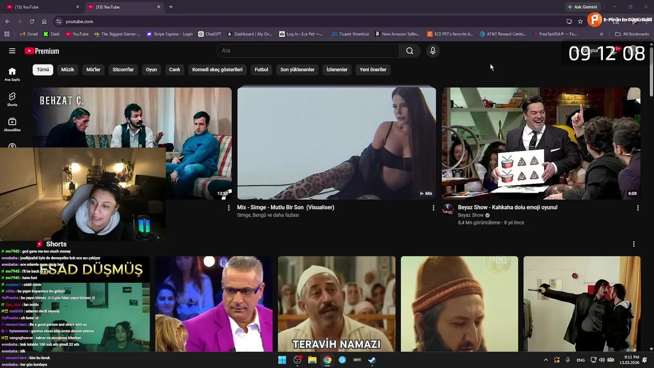Image resolution: width=654 pixels, height=368 pixels.
Task: Open the TERAVİH NAMAZI short
Action: point(337,304)
